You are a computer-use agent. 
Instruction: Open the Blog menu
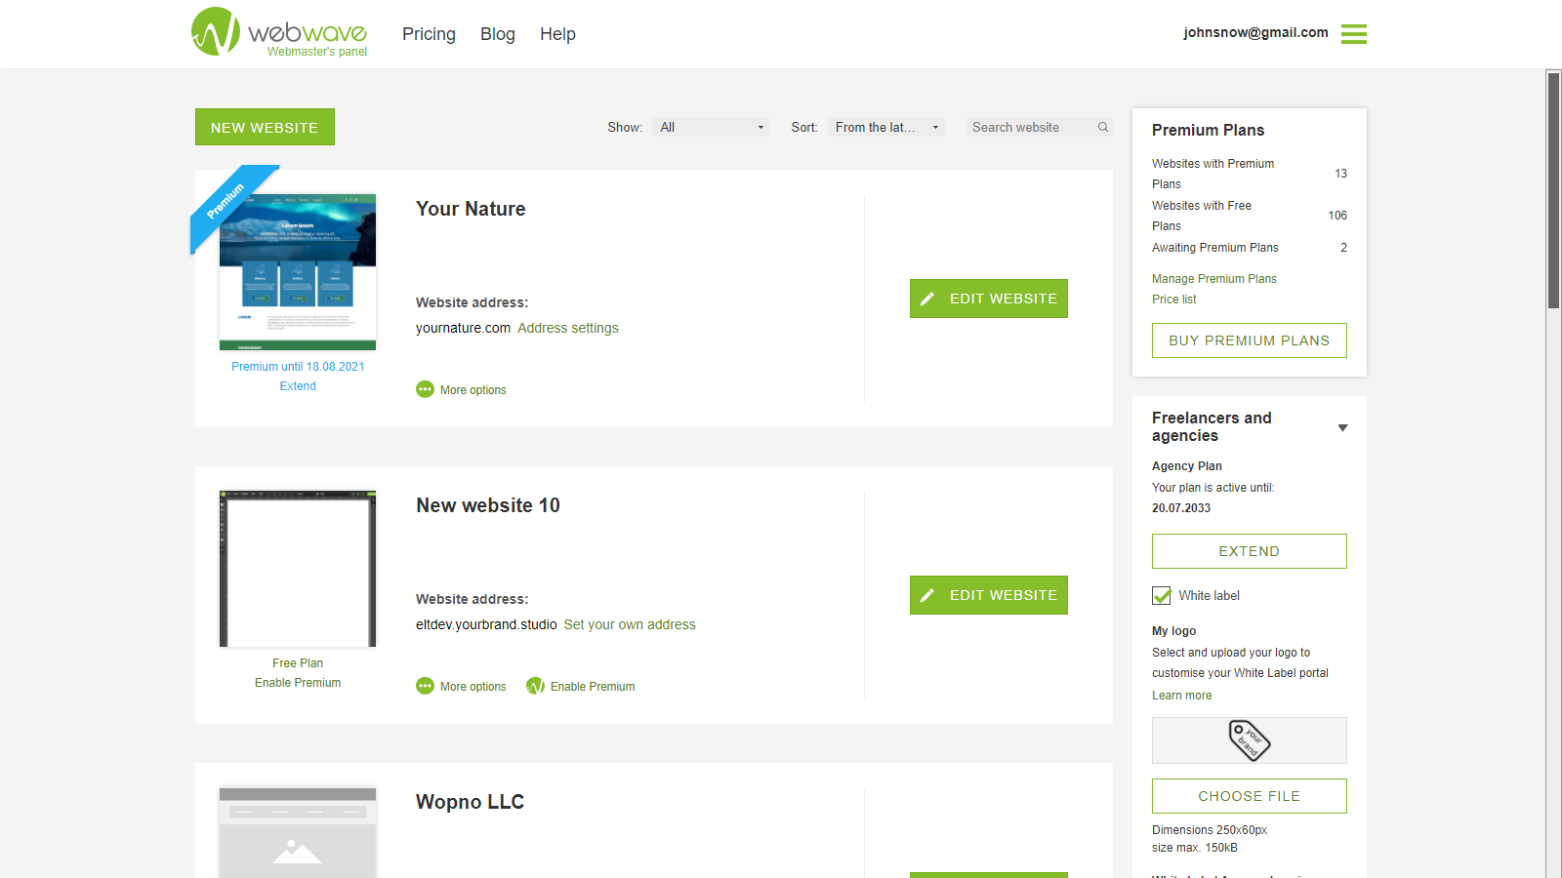click(498, 34)
